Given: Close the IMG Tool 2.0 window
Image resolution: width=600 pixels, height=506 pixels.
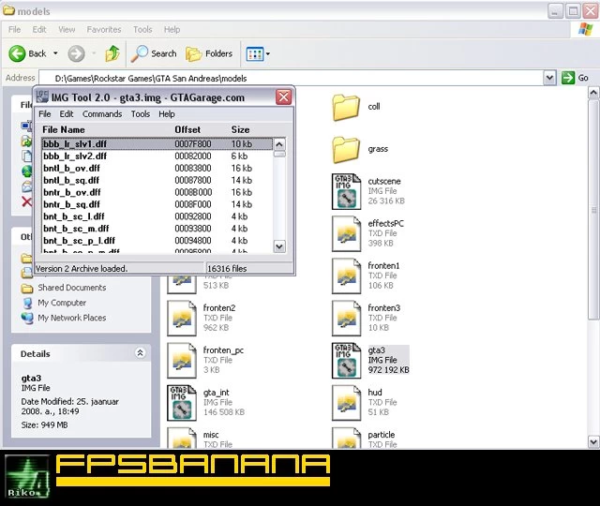Looking at the screenshot, I should point(283,97).
